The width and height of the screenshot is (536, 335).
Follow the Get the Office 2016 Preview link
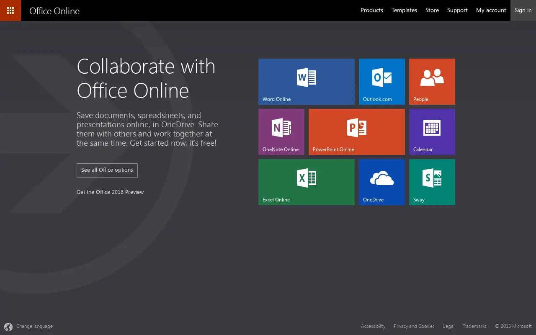110,192
